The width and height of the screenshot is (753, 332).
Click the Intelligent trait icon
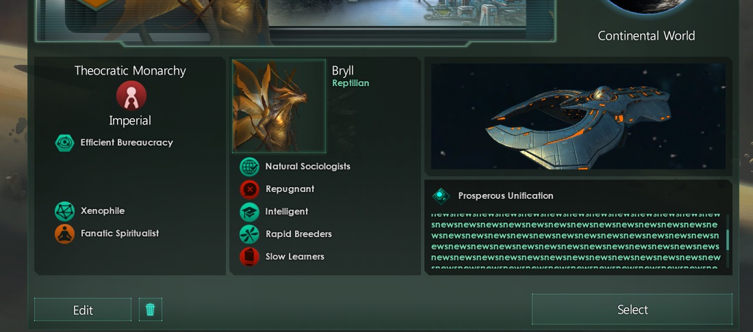click(249, 212)
